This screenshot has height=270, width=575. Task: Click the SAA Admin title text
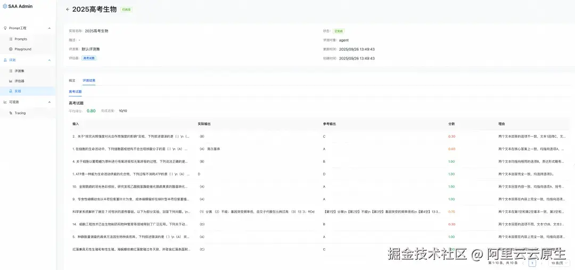(20, 6)
